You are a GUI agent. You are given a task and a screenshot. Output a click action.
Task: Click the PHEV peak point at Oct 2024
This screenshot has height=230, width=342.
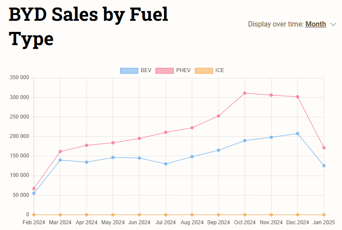(245, 93)
